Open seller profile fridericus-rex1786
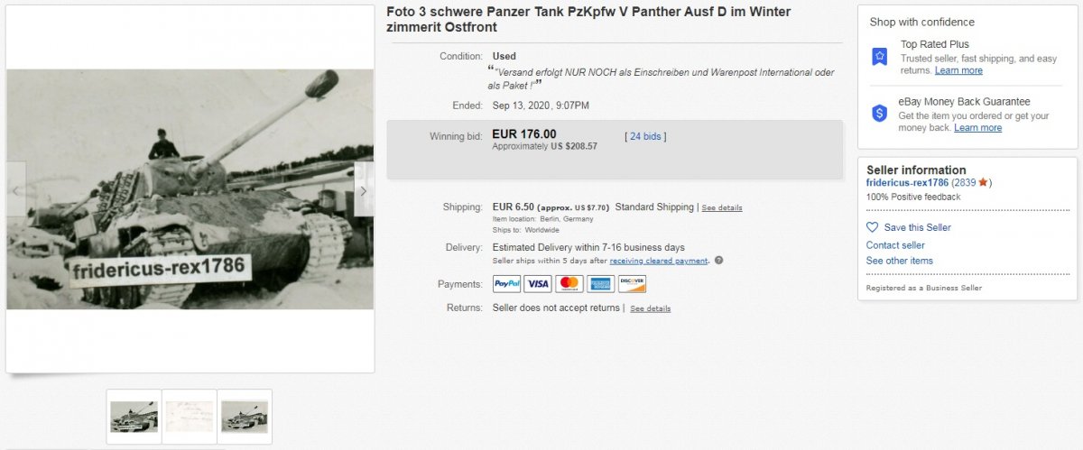1083x450 pixels. tap(907, 183)
